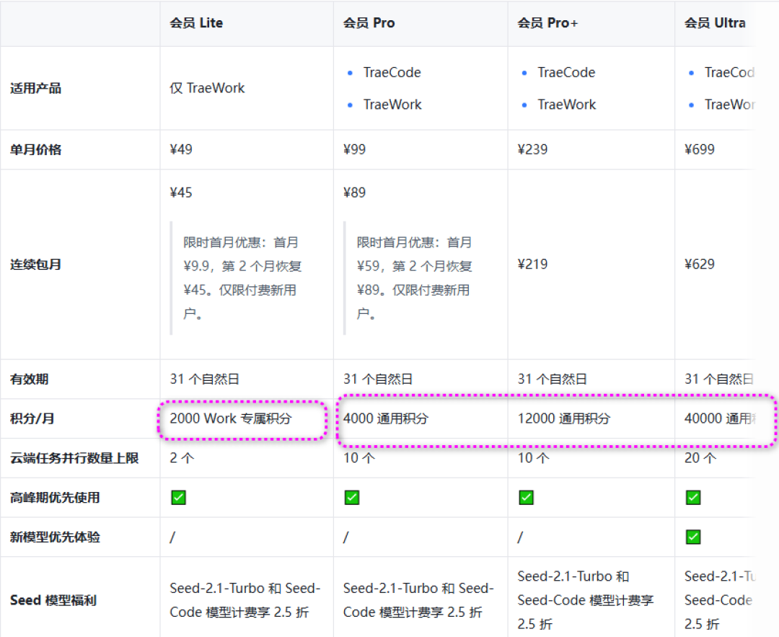Screen dimensions: 779x637
Task: Click the Seed 模型福利 row label
Action: pyautogui.click(x=53, y=600)
